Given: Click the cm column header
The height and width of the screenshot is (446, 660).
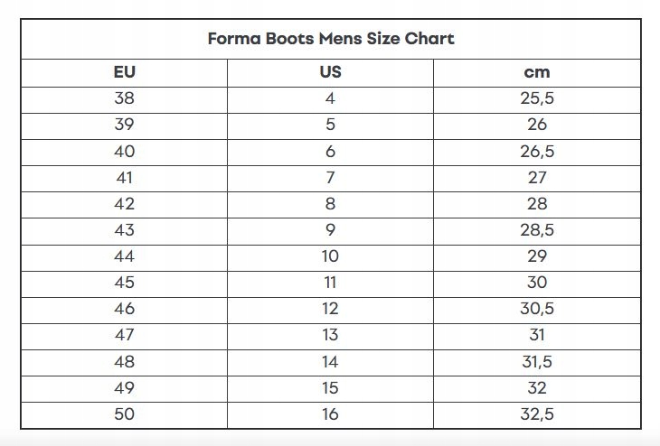Looking at the screenshot, I should point(536,72).
